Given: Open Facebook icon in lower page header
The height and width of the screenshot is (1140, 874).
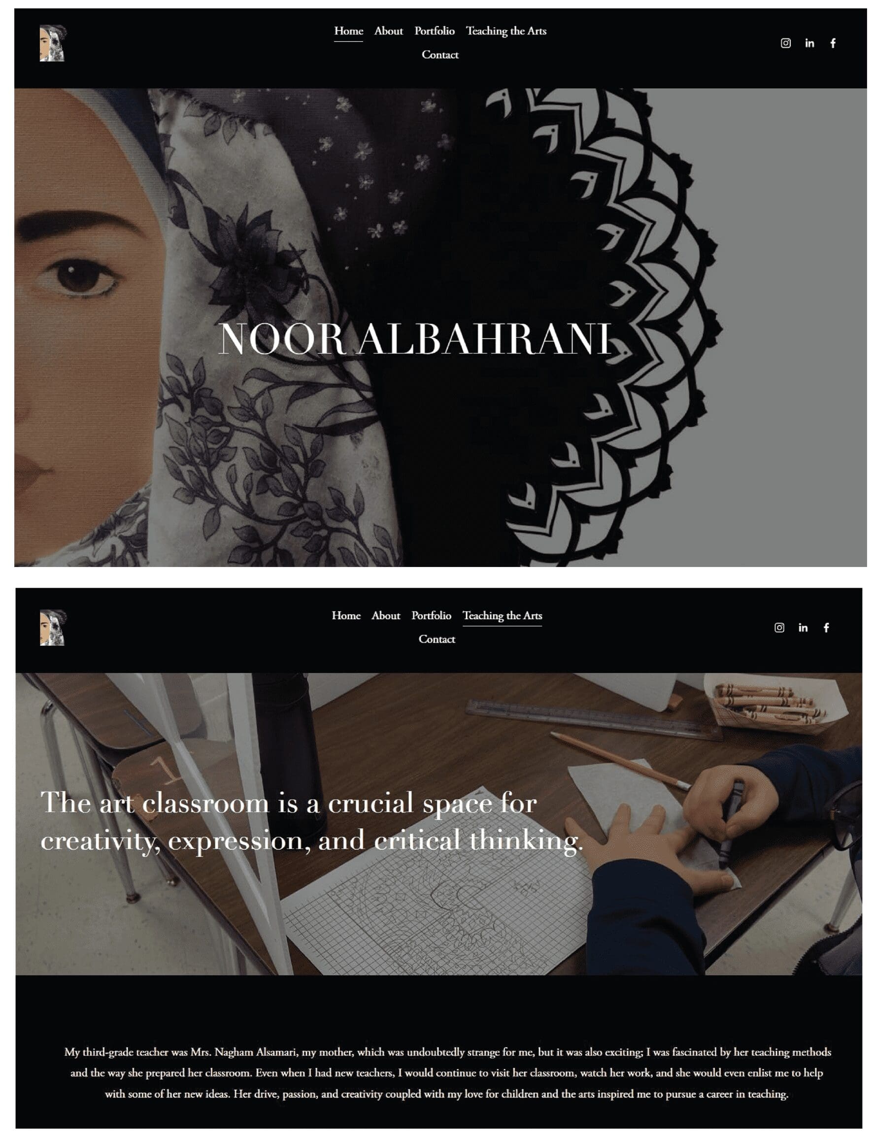Looking at the screenshot, I should 826,628.
